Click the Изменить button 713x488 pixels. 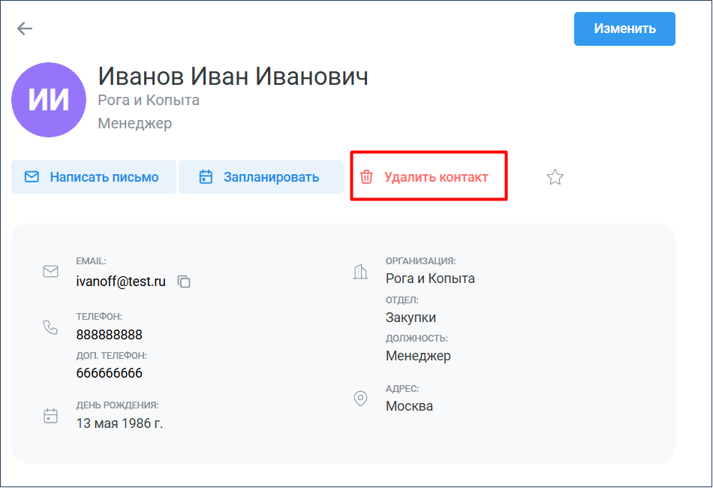pyautogui.click(x=624, y=29)
